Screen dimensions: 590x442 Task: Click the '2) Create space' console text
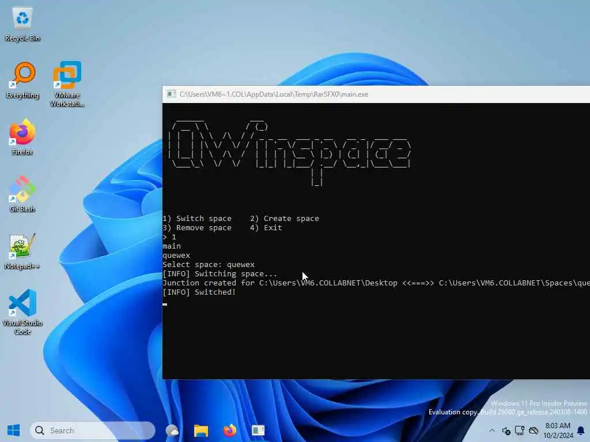[x=285, y=218]
